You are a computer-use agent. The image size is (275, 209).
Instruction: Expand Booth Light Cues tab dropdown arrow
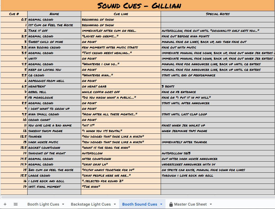pos(63,204)
